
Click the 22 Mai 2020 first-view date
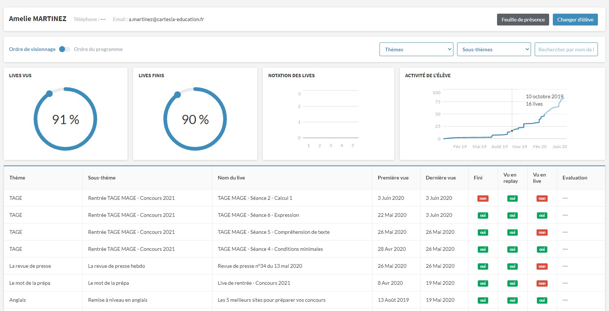coord(392,215)
